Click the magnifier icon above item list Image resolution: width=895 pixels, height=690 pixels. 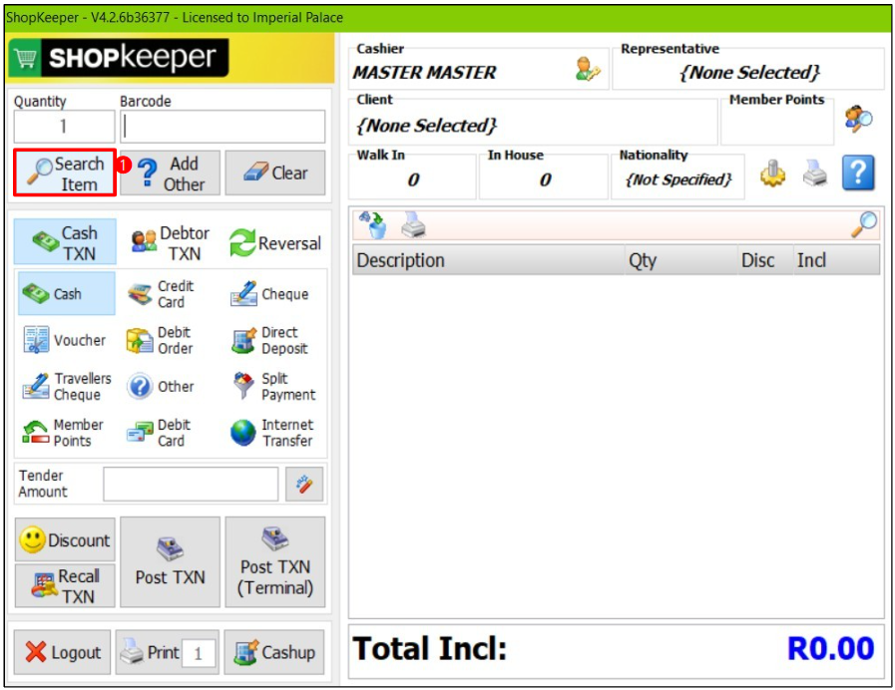click(x=864, y=224)
